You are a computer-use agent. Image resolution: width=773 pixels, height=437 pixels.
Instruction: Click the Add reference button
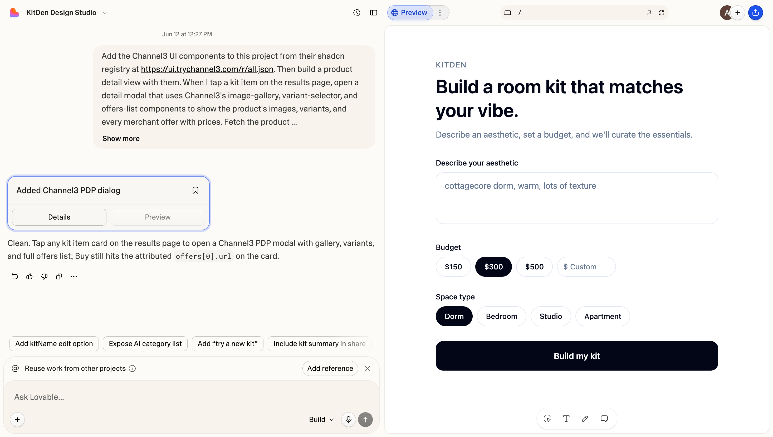pyautogui.click(x=330, y=368)
